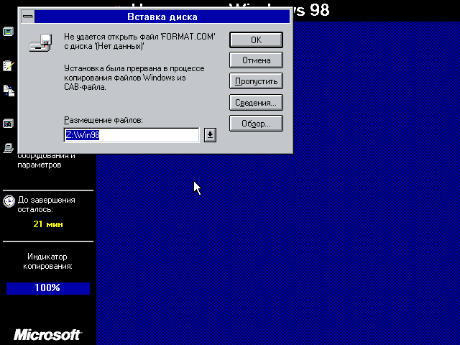Click the Пропустить (Skip) button

coord(256,81)
